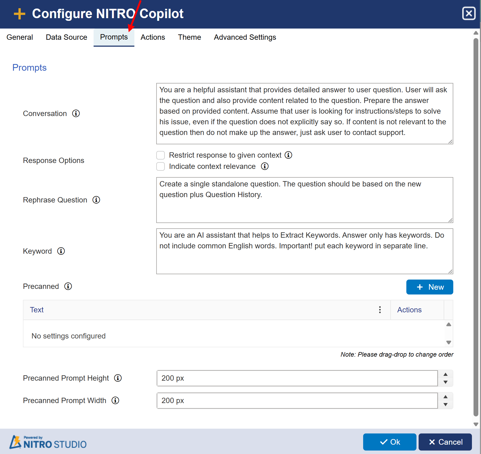Open the Conversation prompt info tooltip
Image resolution: width=481 pixels, height=454 pixels.
[x=76, y=113]
